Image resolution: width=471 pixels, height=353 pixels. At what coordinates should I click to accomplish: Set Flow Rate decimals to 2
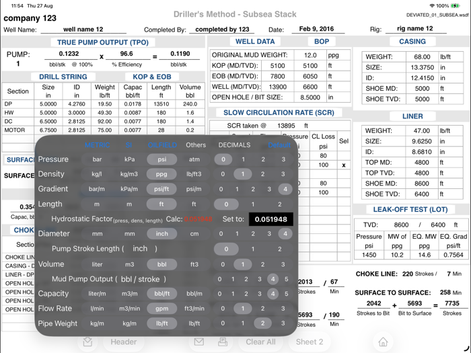(263, 309)
